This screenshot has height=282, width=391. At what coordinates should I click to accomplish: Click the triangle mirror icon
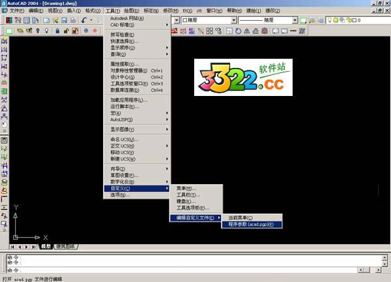pyautogui.click(x=247, y=31)
